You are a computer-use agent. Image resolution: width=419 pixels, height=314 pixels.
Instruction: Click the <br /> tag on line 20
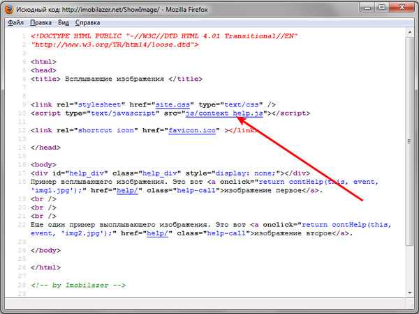click(43, 207)
